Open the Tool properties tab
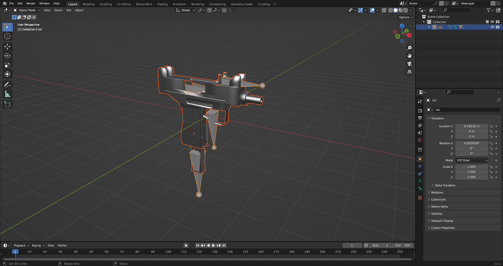This screenshot has height=266, width=503. tap(420, 101)
